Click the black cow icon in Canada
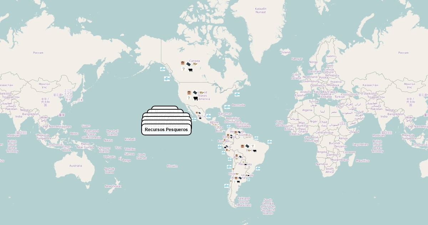The image size is (428, 225). pos(190,70)
